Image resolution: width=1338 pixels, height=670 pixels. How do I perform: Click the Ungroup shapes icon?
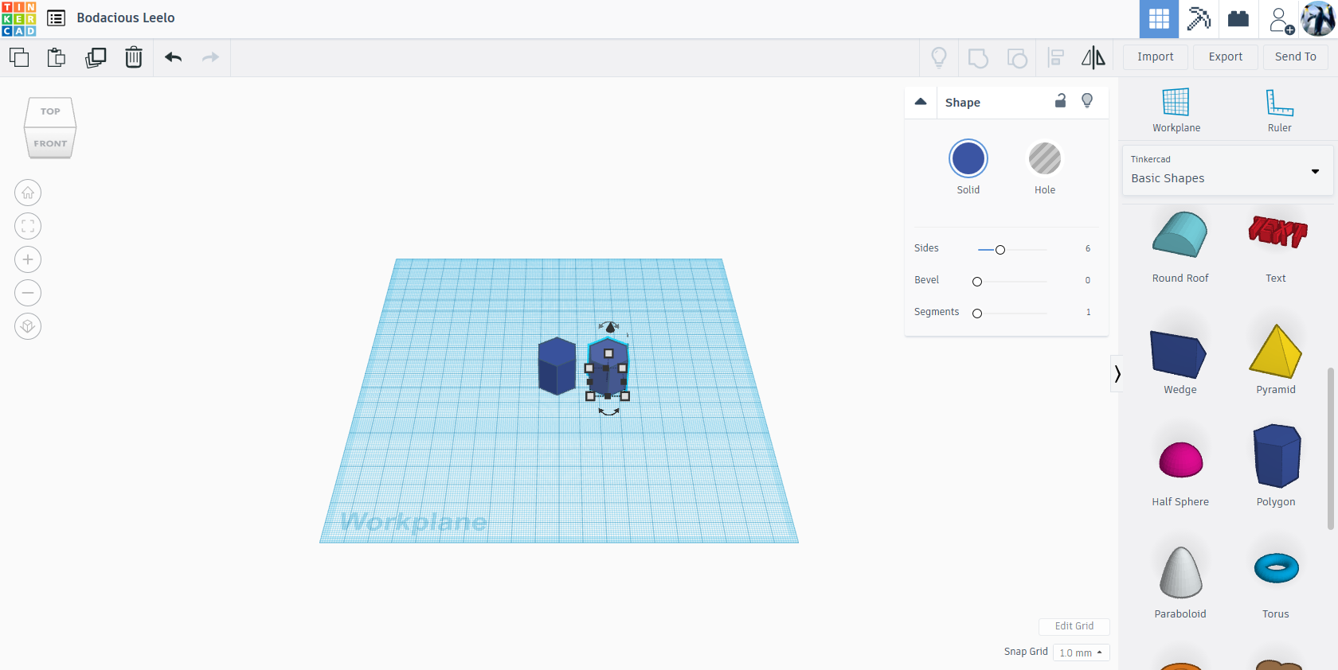(1017, 58)
